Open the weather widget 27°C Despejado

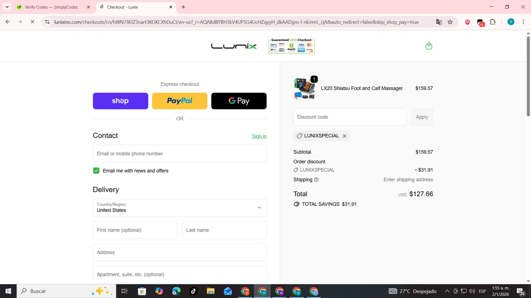413,291
